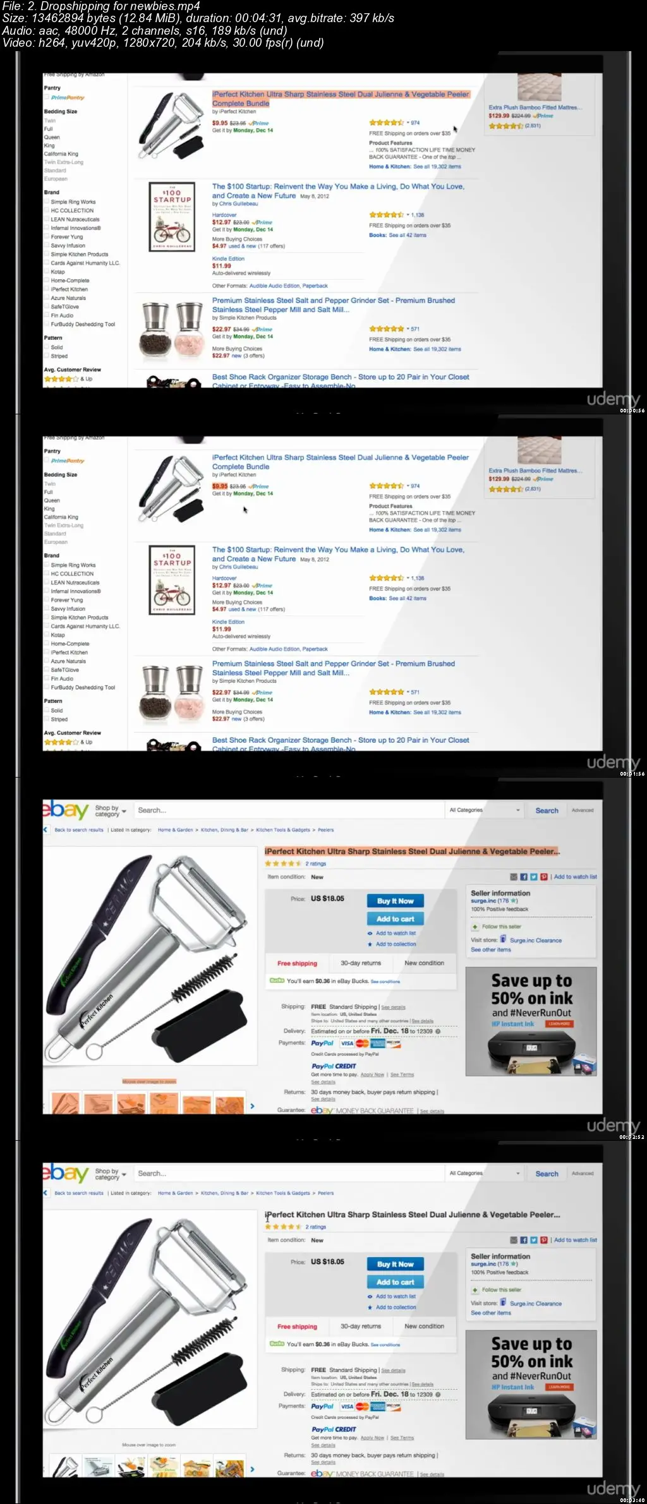Check iPerfect Kitchen brand in second frame
The image size is (647, 1504).
pyautogui.click(x=47, y=652)
